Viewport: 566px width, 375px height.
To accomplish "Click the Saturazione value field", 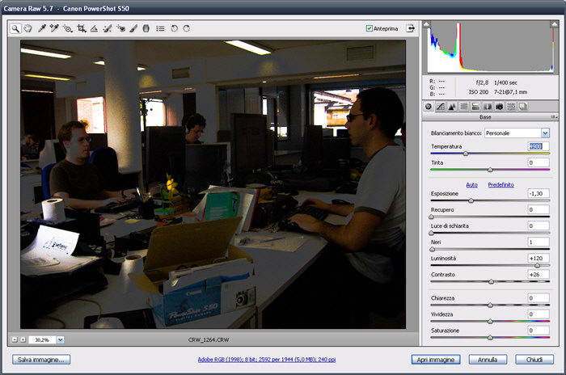I will [x=539, y=331].
